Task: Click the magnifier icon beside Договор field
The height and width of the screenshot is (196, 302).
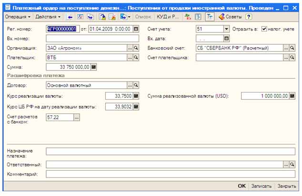Action: coord(136,85)
